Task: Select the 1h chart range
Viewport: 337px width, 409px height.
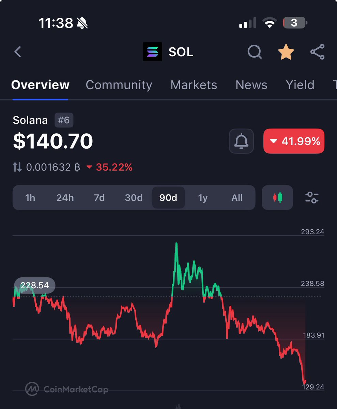Action: tap(30, 198)
